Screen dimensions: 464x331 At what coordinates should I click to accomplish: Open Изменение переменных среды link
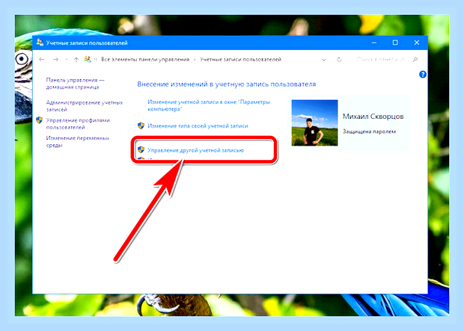(x=78, y=141)
